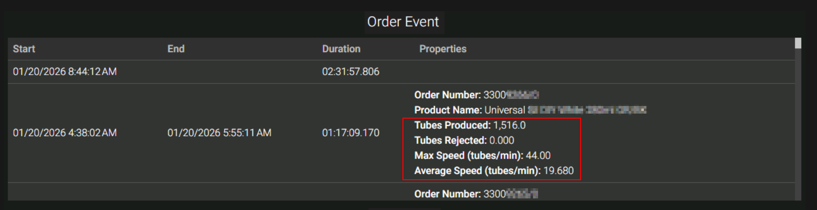Sort by the End column header

[x=176, y=49]
